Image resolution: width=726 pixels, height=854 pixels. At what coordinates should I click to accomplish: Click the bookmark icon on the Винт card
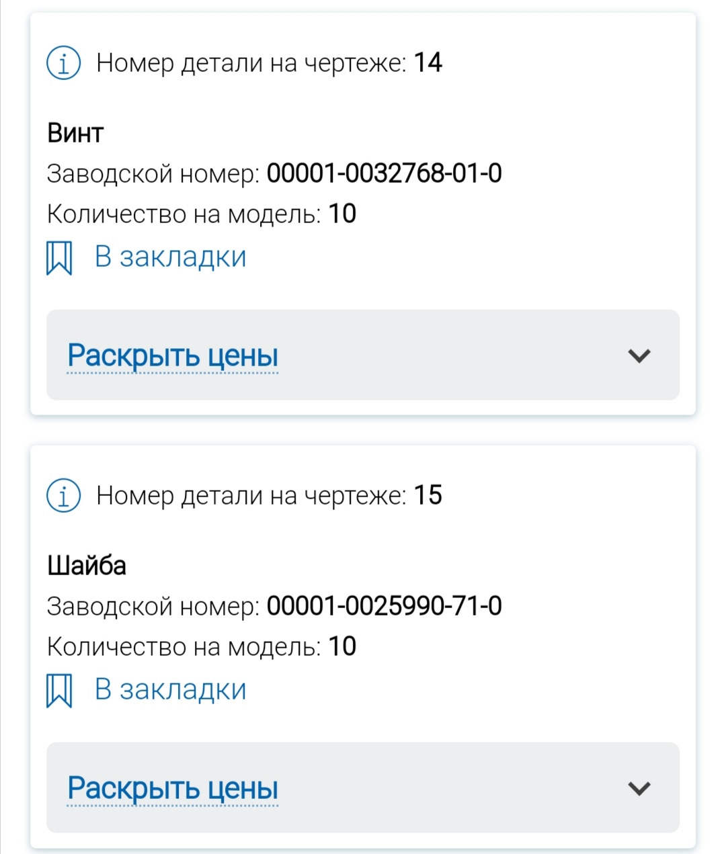point(59,258)
